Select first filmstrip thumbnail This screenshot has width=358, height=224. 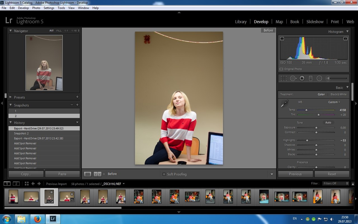click(13, 197)
